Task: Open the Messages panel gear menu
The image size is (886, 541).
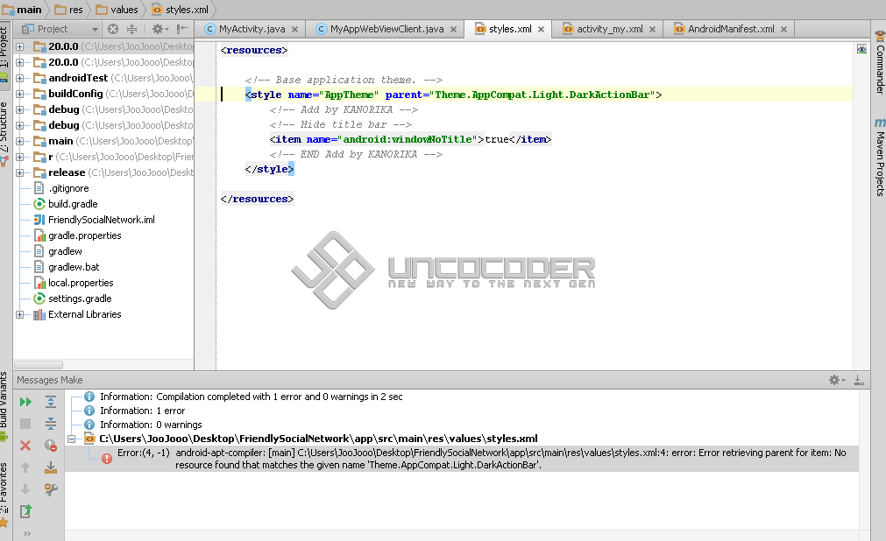Action: pos(837,380)
